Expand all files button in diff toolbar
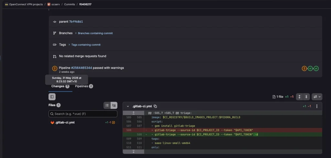The width and height of the screenshot is (331, 158). coord(299,97)
